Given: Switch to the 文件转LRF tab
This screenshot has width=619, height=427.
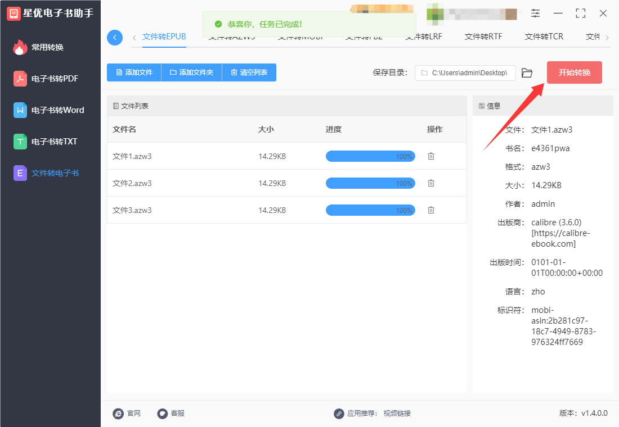Looking at the screenshot, I should click(424, 37).
